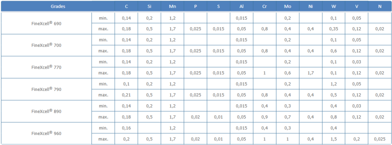Click FineXcell 790 min W value 1,2
This screenshot has width=392, height=145.
pos(334,84)
